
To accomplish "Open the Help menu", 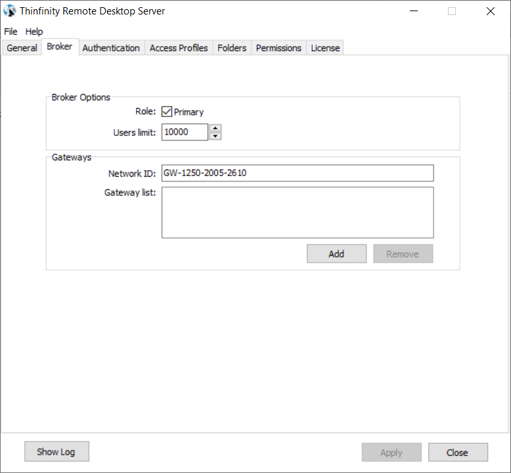I will coord(34,32).
